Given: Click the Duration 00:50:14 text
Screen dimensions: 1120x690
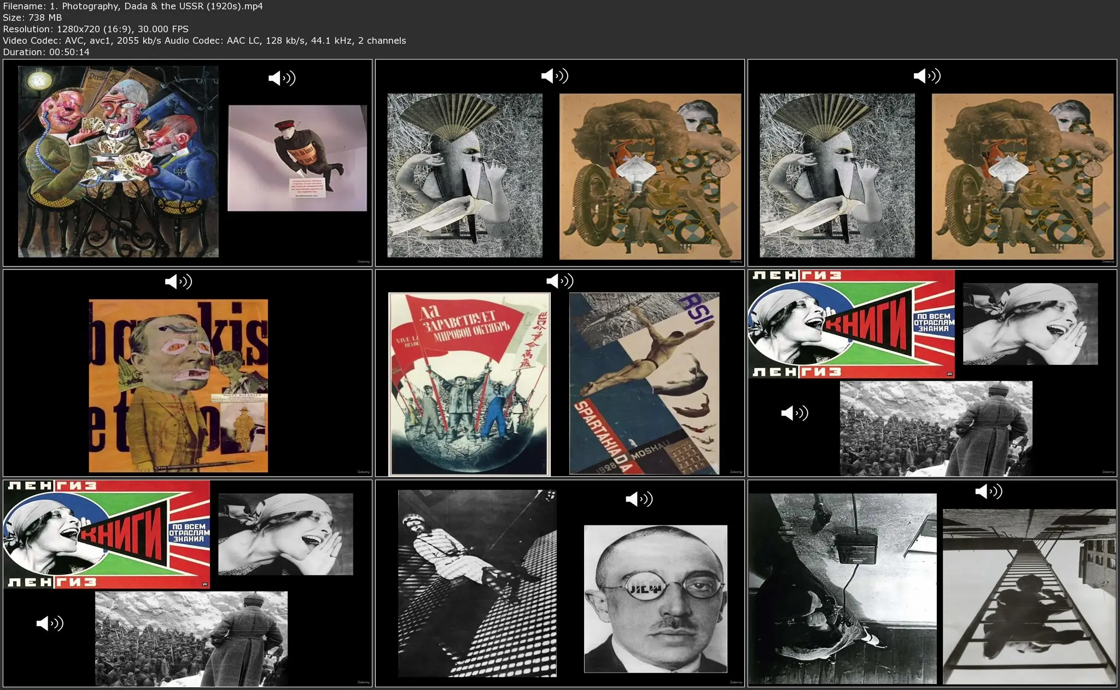Looking at the screenshot, I should coord(46,52).
